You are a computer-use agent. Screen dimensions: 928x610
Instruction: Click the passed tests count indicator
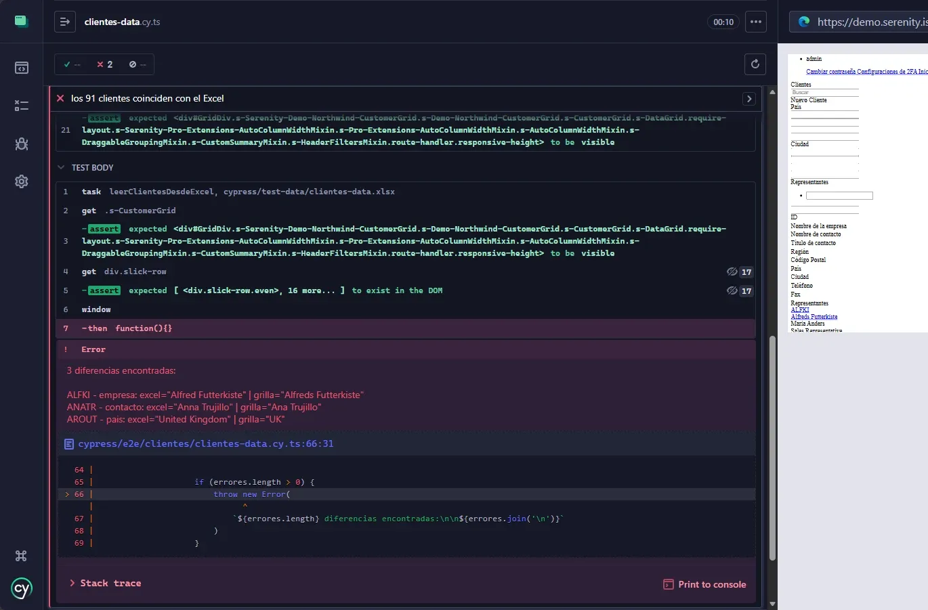tap(72, 64)
